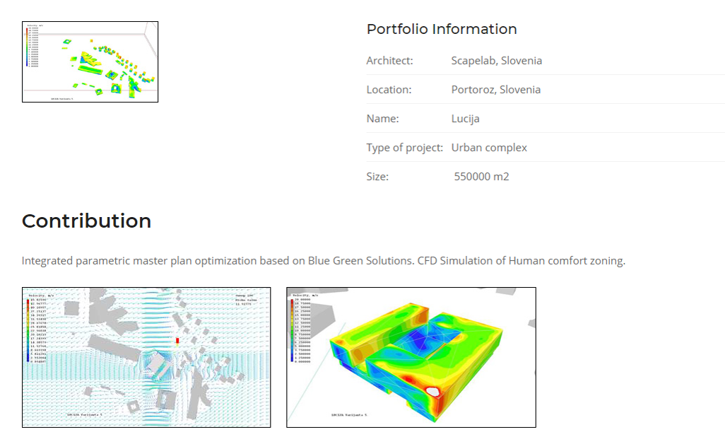Select the 'Type of project:' label
Viewport: 725px width, 444px height.
405,148
